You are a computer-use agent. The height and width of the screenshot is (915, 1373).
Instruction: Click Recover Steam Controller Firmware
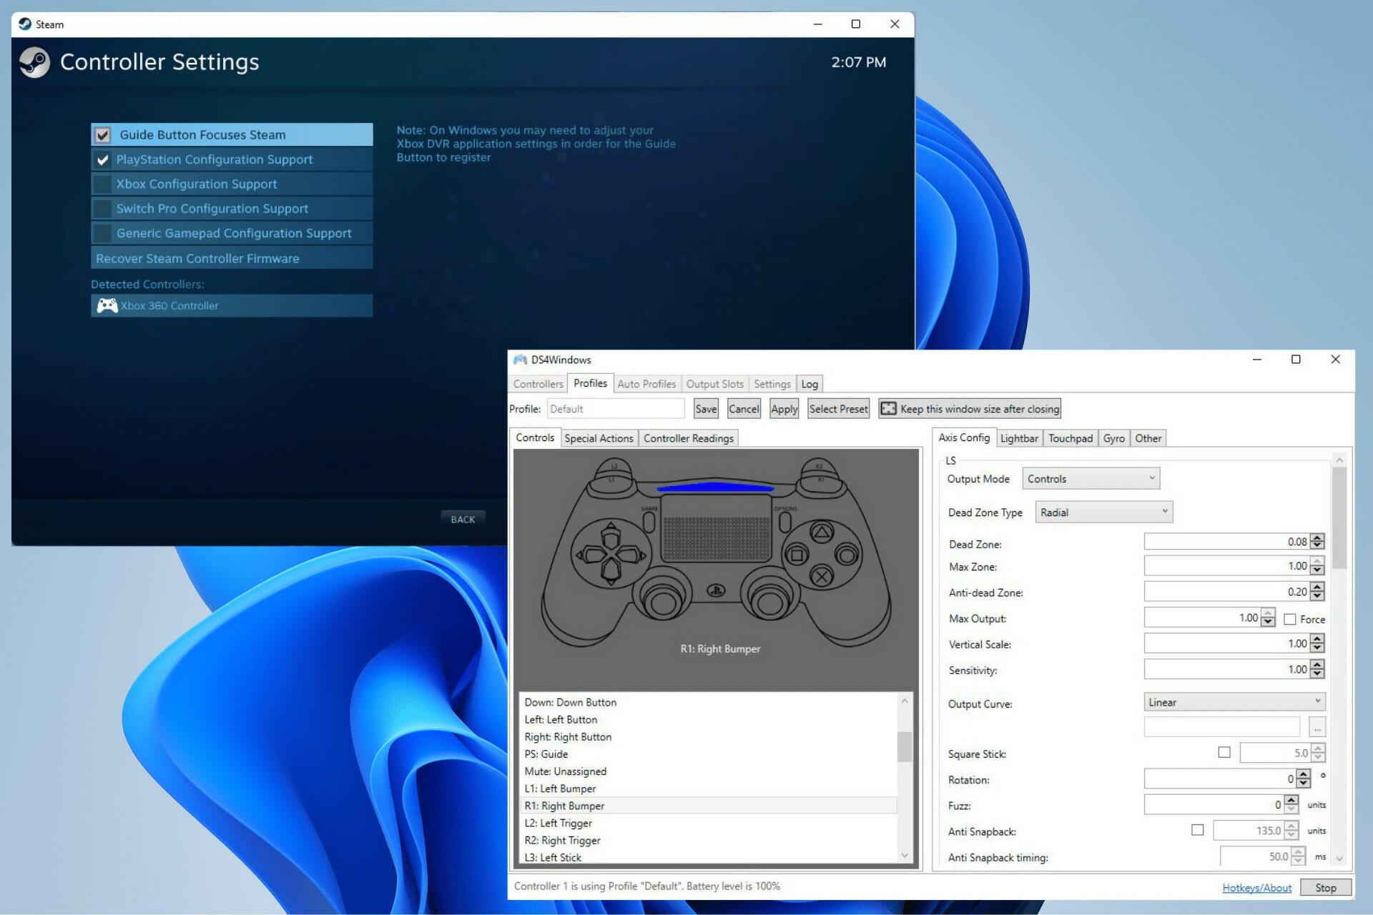pyautogui.click(x=232, y=258)
